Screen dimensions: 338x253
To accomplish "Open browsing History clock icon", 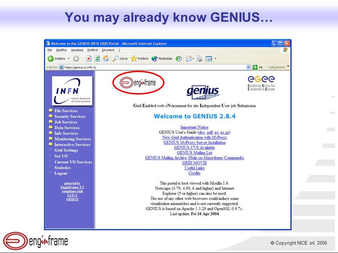I will pos(179,59).
